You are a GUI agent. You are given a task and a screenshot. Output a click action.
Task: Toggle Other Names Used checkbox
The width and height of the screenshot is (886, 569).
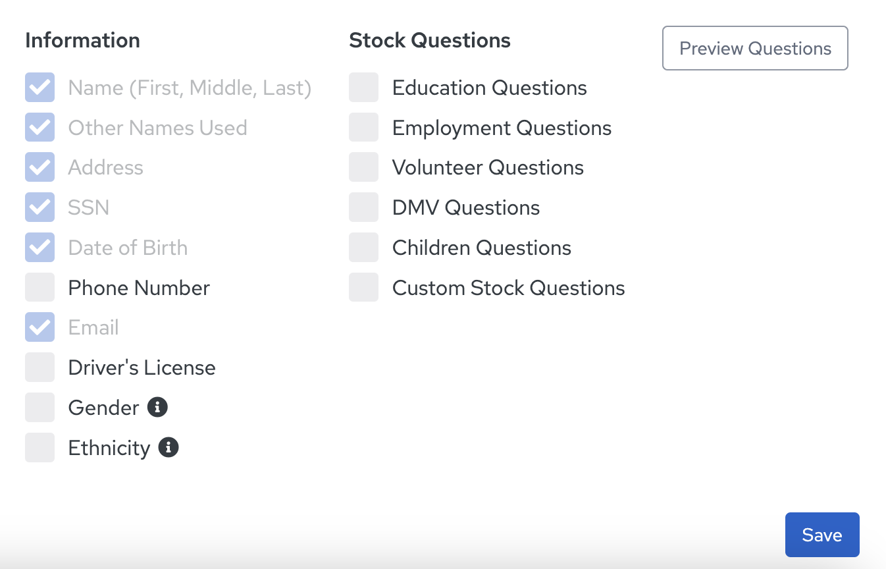tap(40, 127)
